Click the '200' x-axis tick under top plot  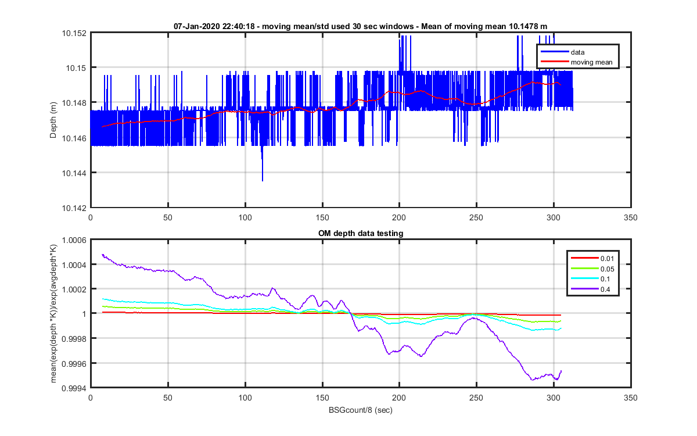pyautogui.click(x=400, y=217)
